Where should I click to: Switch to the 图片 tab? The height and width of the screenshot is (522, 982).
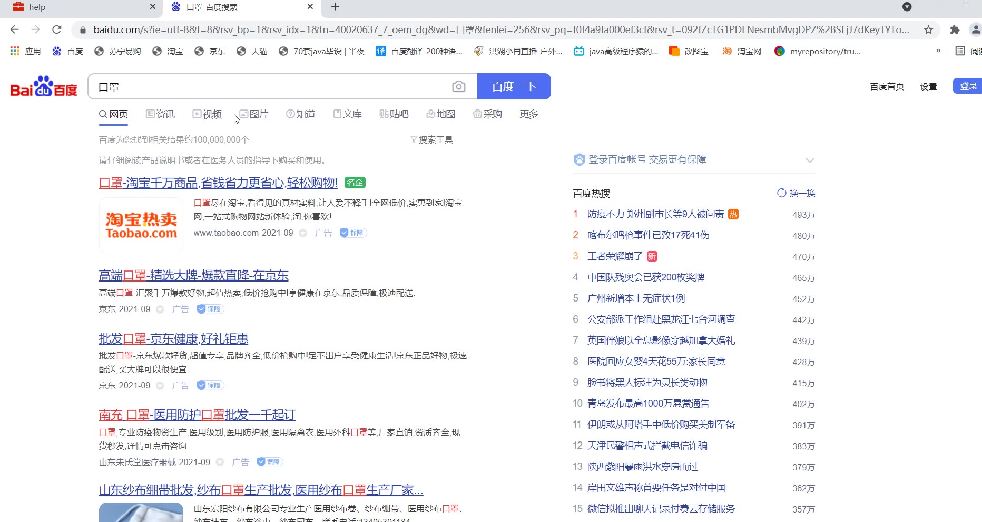[x=254, y=114]
